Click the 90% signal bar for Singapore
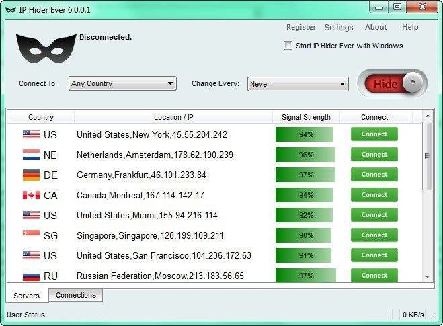This screenshot has height=326, width=443. [x=303, y=235]
